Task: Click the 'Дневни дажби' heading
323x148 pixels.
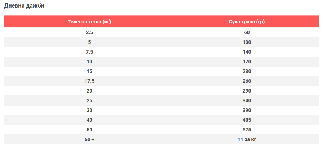Action: tap(24, 6)
